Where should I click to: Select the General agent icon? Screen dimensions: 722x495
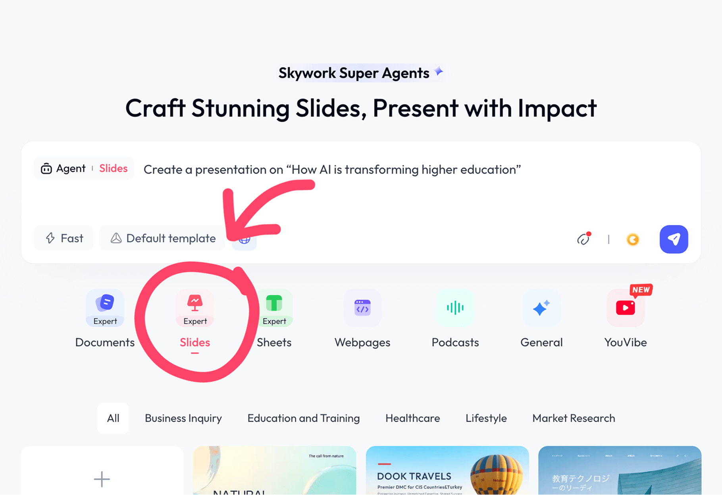541,308
